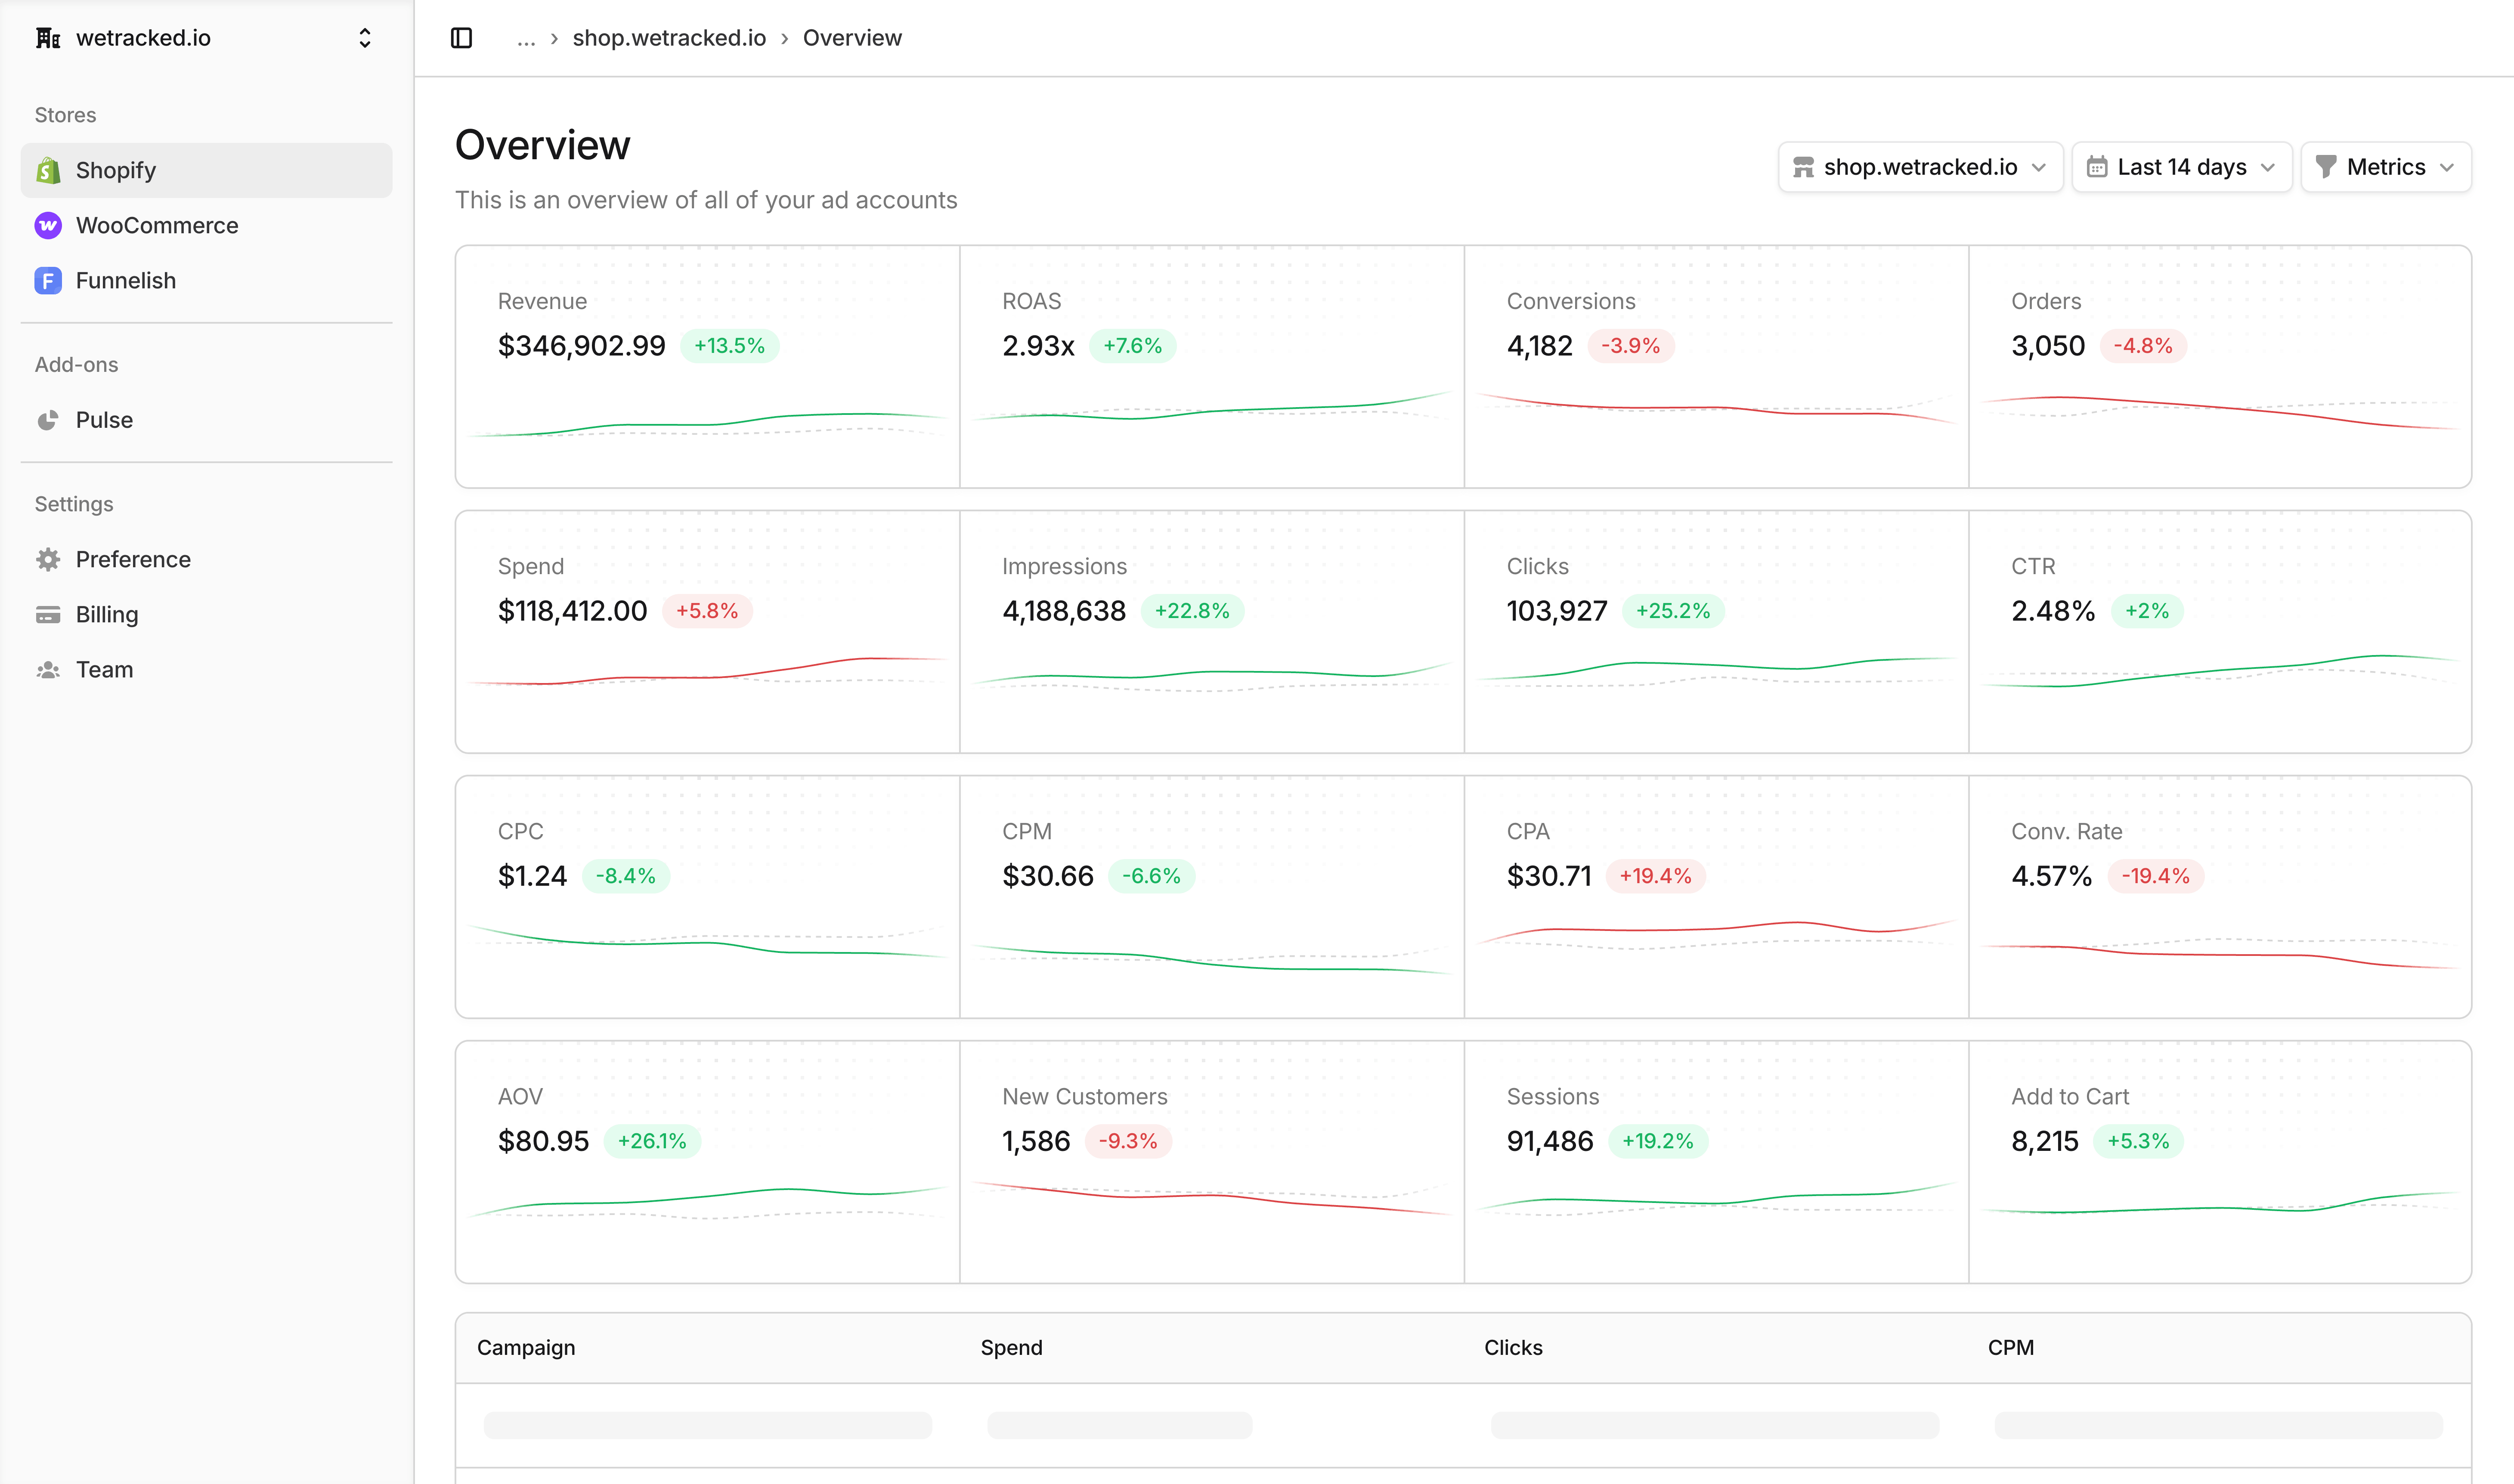Click the Conversions 4,182 value
This screenshot has height=1484, width=2514.
[x=1539, y=346]
